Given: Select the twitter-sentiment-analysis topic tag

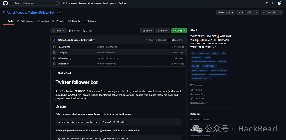Looking at the screenshot, I should coord(204,62).
